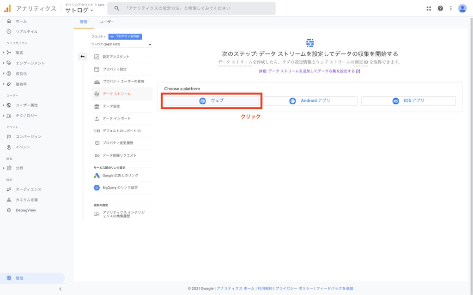This screenshot has width=473, height=295.
Task: Open 設定アシスタント
Action: 122,57
